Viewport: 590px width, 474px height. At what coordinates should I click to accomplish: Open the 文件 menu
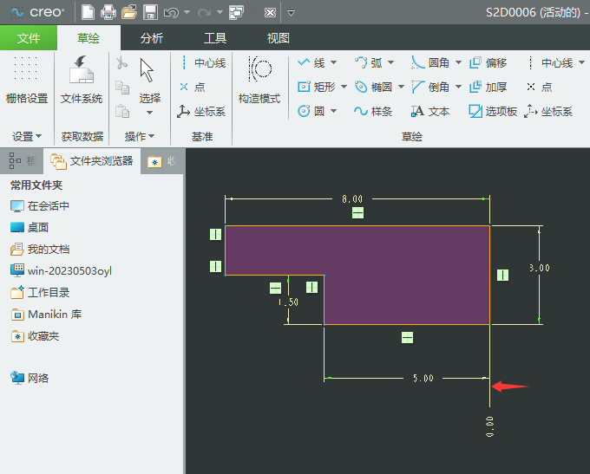pos(29,38)
